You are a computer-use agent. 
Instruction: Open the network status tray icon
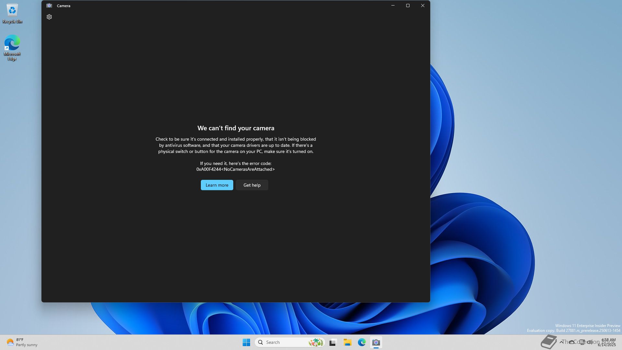pos(582,342)
